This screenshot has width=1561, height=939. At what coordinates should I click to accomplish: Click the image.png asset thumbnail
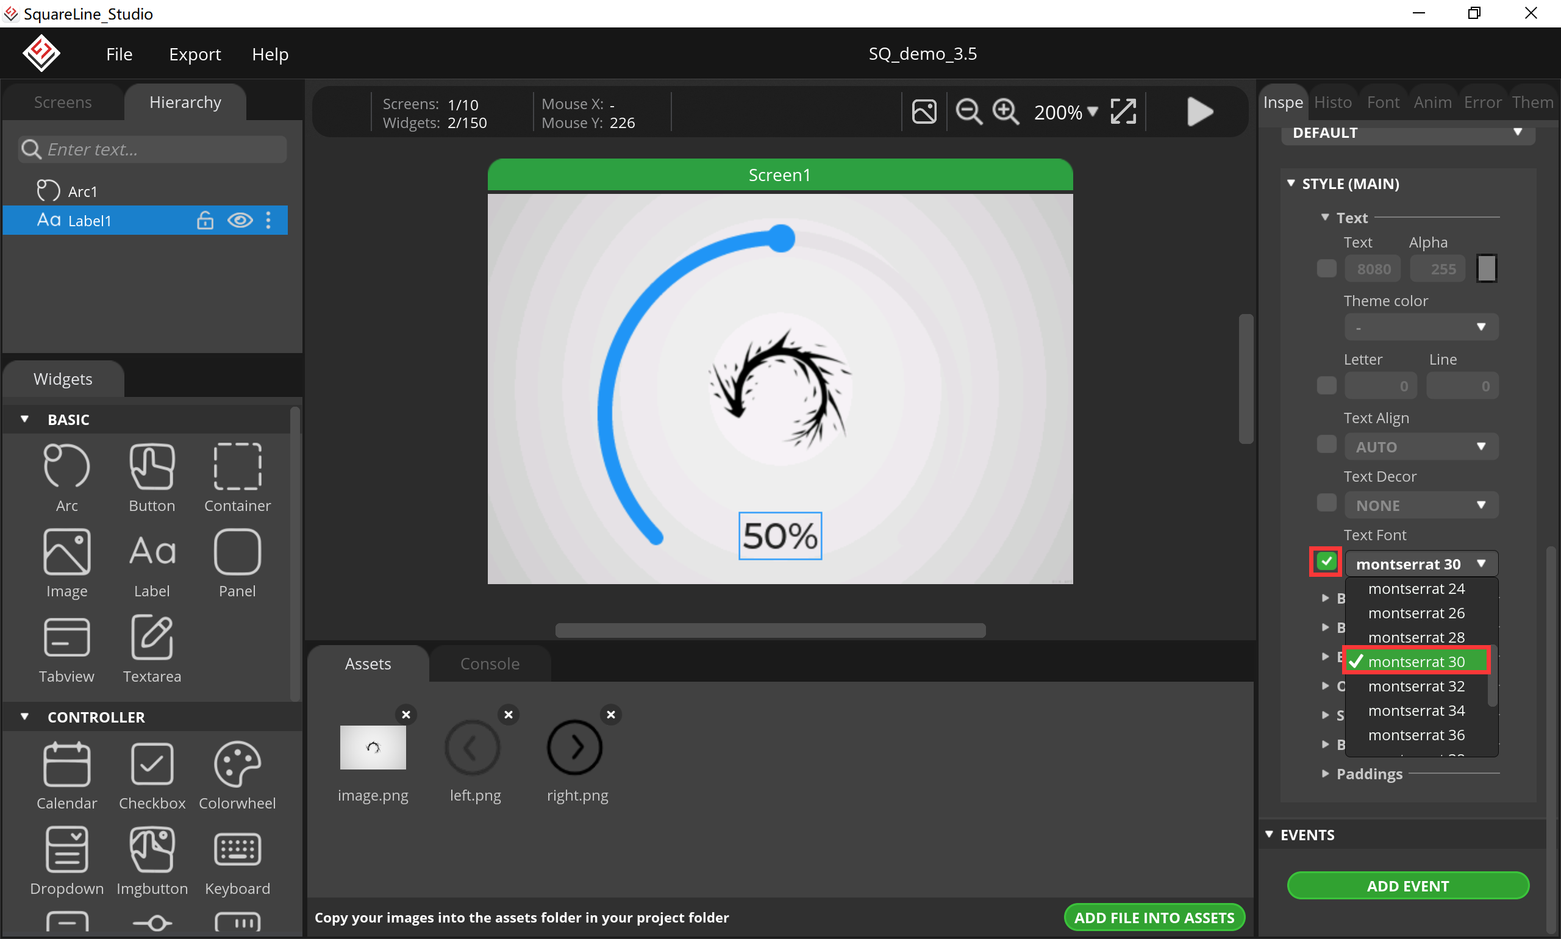coord(374,747)
